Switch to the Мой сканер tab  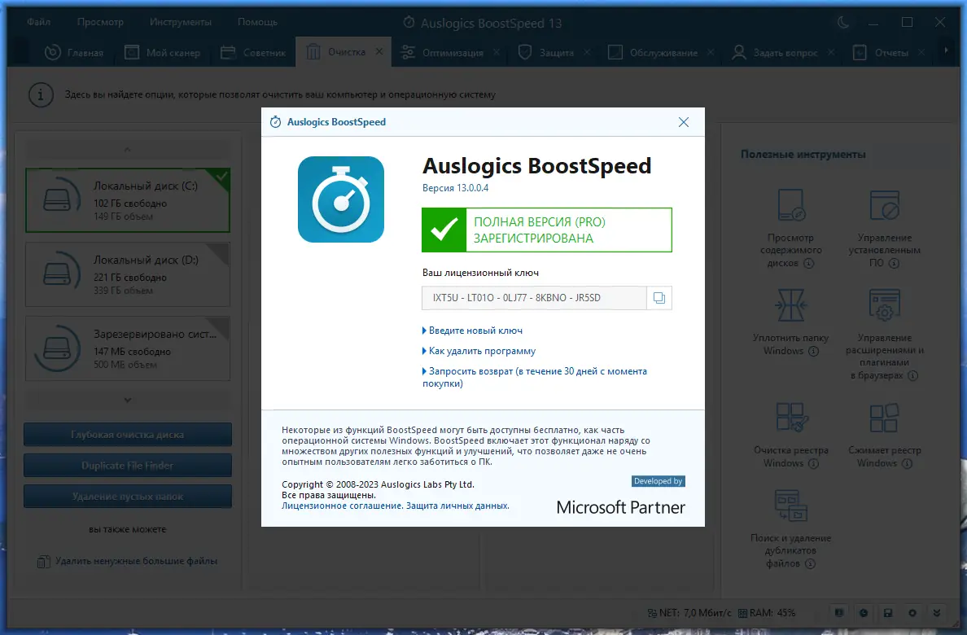click(163, 52)
